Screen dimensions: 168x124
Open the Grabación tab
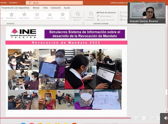coord(56,8)
